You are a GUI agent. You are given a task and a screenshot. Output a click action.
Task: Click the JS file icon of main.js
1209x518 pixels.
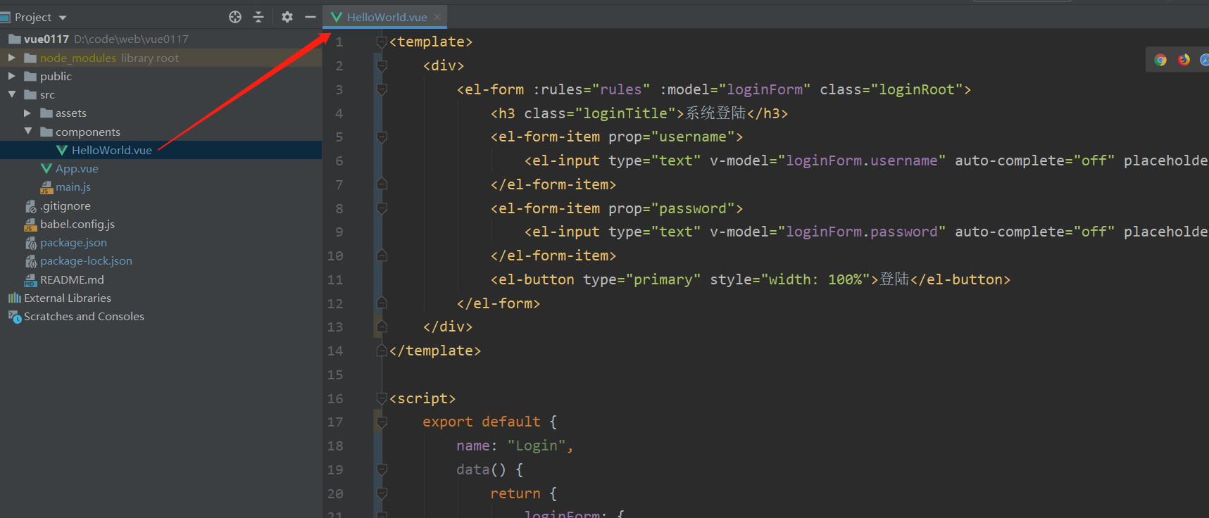click(46, 187)
